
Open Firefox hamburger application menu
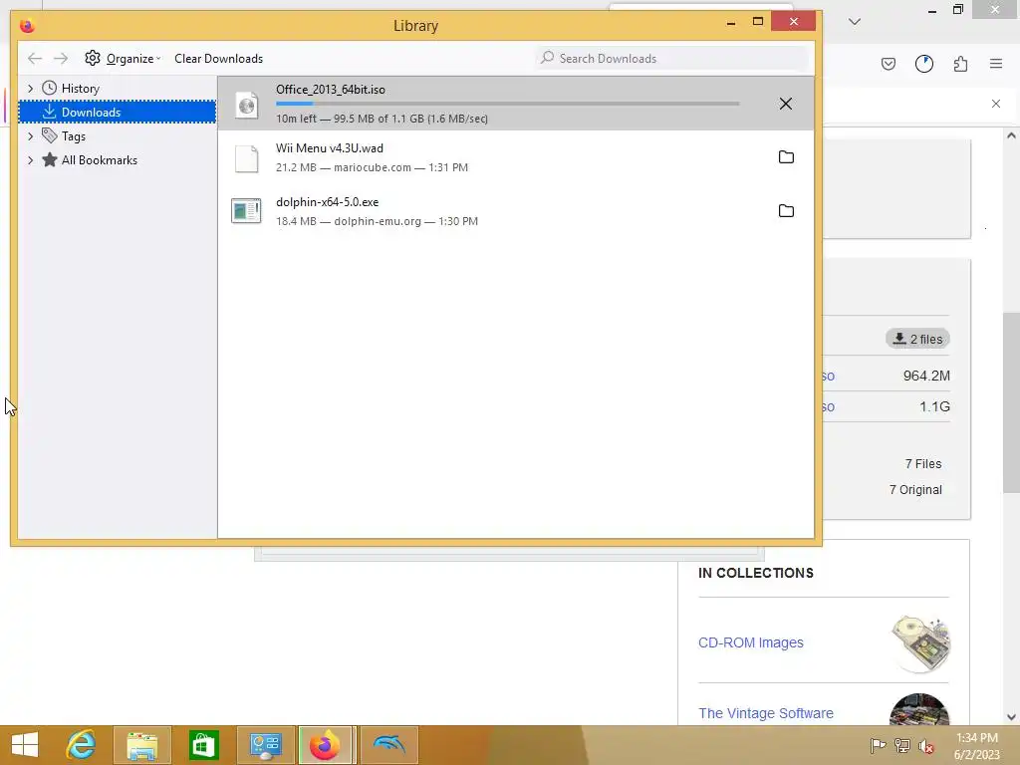(996, 64)
